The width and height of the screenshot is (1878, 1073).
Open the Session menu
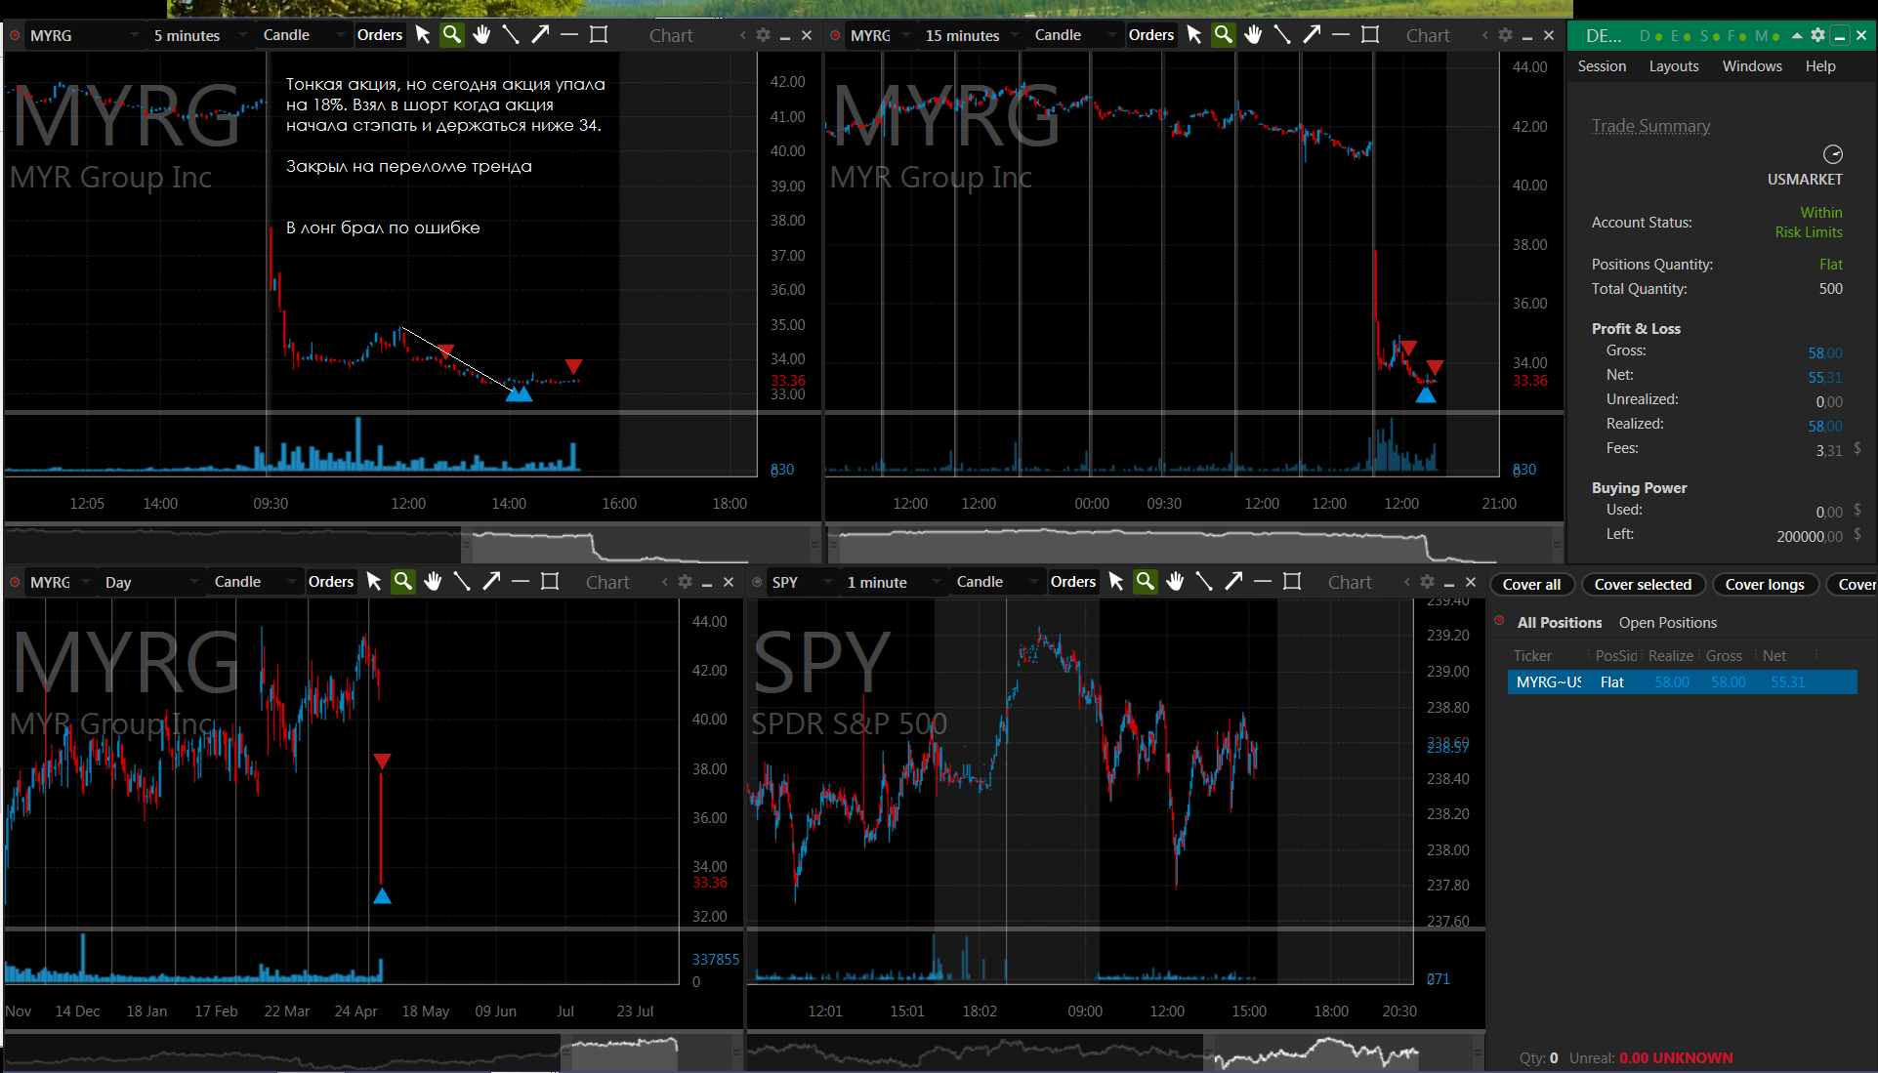point(1602,66)
